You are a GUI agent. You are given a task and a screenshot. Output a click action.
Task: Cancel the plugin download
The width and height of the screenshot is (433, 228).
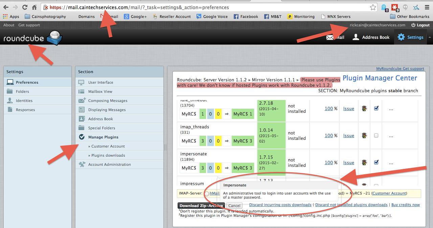click(x=234, y=205)
